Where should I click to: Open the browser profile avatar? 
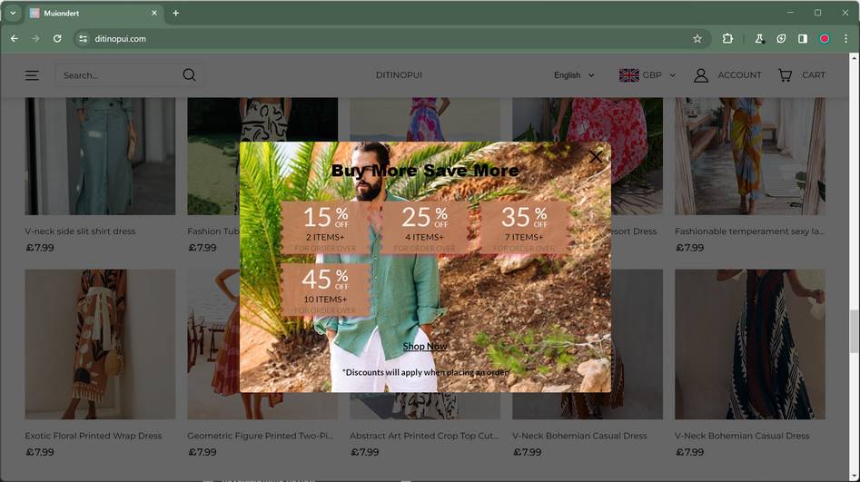[825, 38]
